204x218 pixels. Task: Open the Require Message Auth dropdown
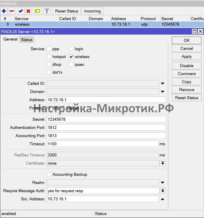tap(163, 191)
